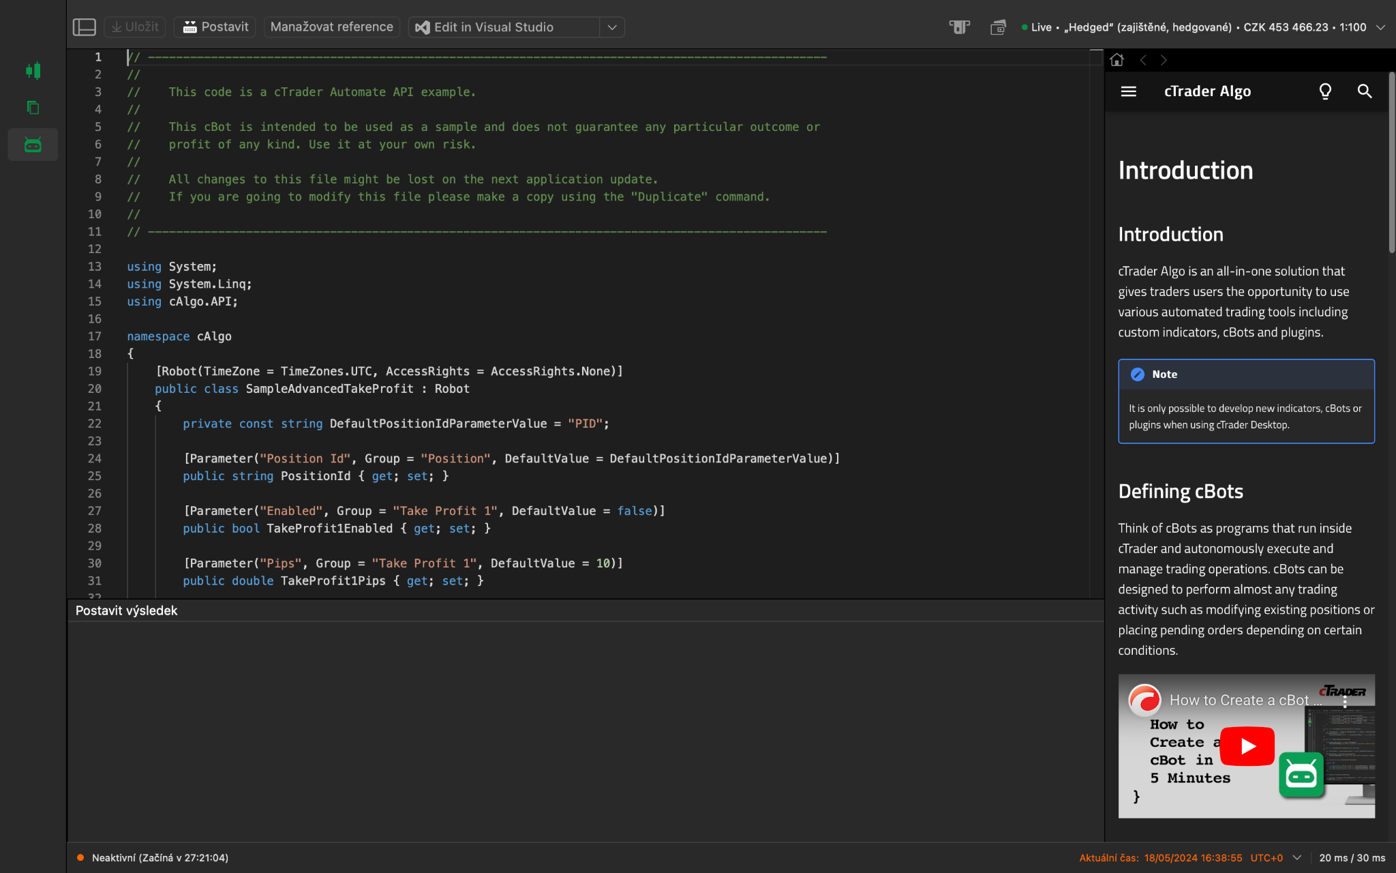Build the cBot with Postavit
This screenshot has width=1396, height=873.
[215, 27]
